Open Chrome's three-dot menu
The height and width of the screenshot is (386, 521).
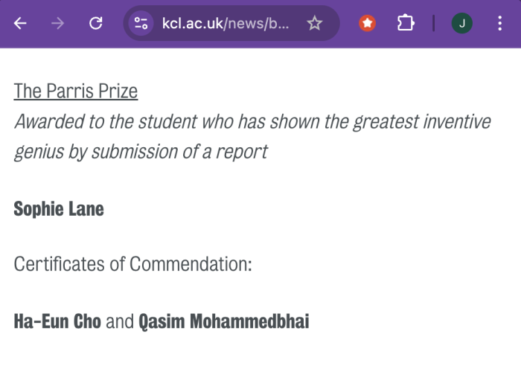click(499, 23)
